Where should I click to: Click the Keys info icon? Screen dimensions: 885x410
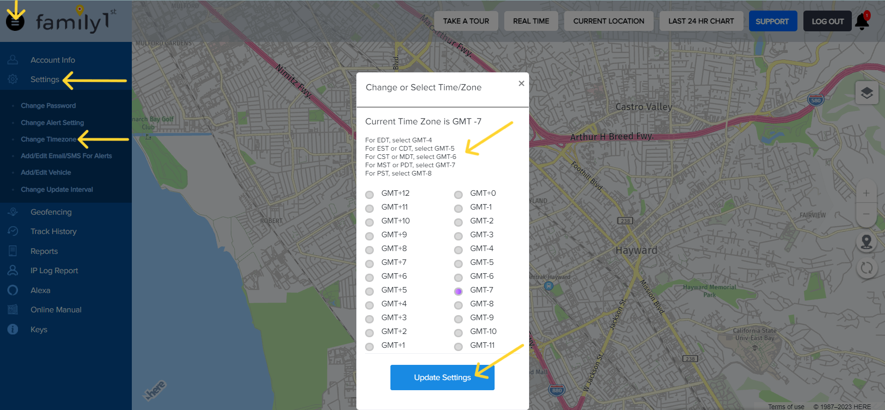tap(13, 329)
